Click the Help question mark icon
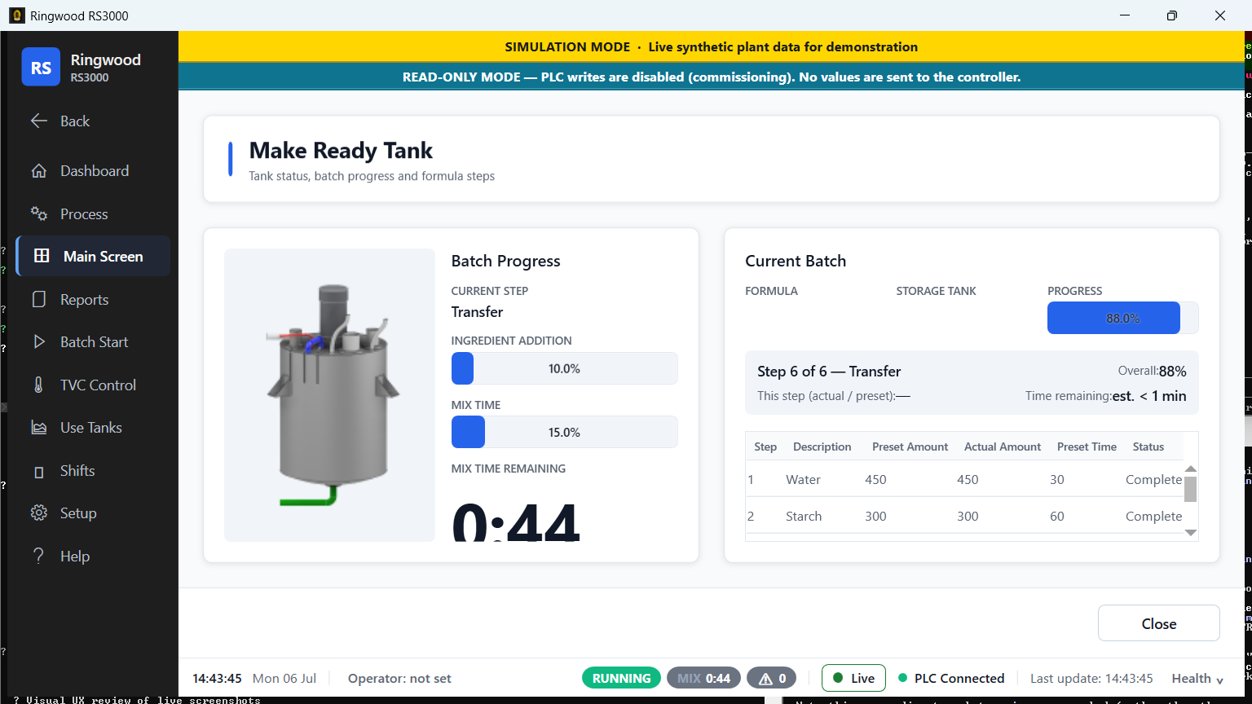This screenshot has width=1252, height=704. [x=39, y=556]
